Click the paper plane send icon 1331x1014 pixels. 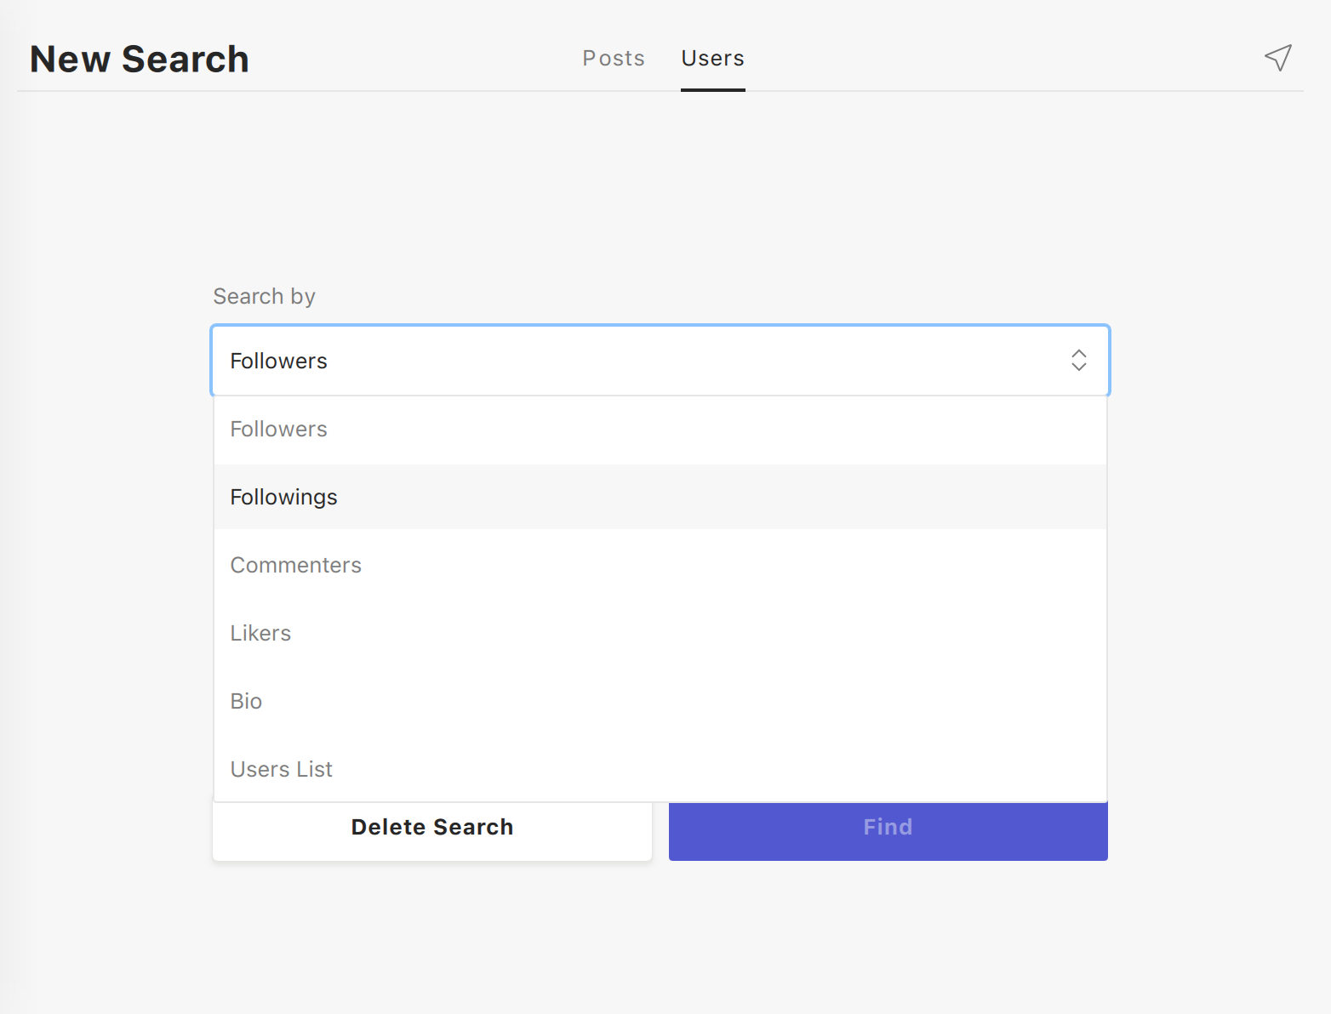(1277, 58)
